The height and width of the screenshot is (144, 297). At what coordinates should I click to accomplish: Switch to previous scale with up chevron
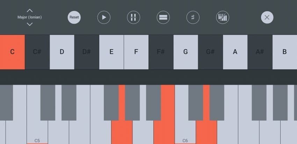pyautogui.click(x=30, y=10)
